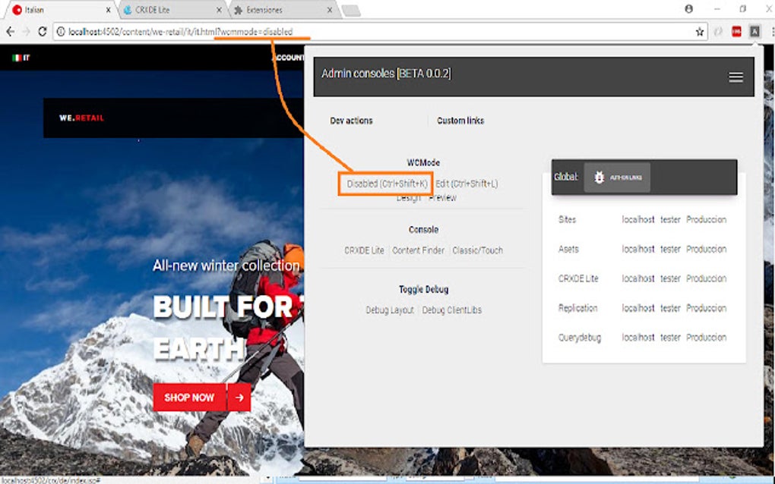Open the Admin consoles extension icon in the toolbar
The width and height of the screenshot is (775, 484).
click(x=754, y=32)
